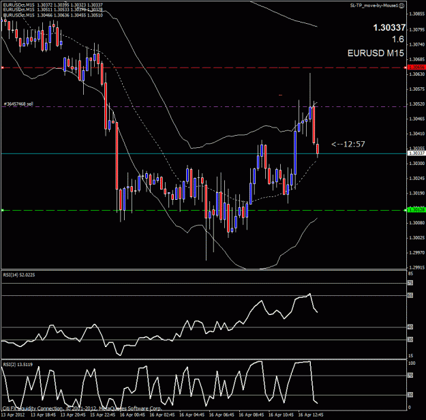This screenshot has width=426, height=420.
Task: Click the SL-TP_move-by-Mouse1 expert label
Action: 374,5
